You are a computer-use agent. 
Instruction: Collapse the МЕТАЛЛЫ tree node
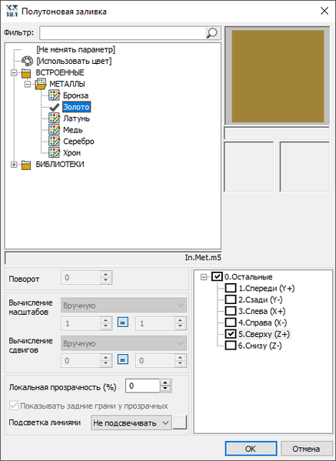click(28, 84)
